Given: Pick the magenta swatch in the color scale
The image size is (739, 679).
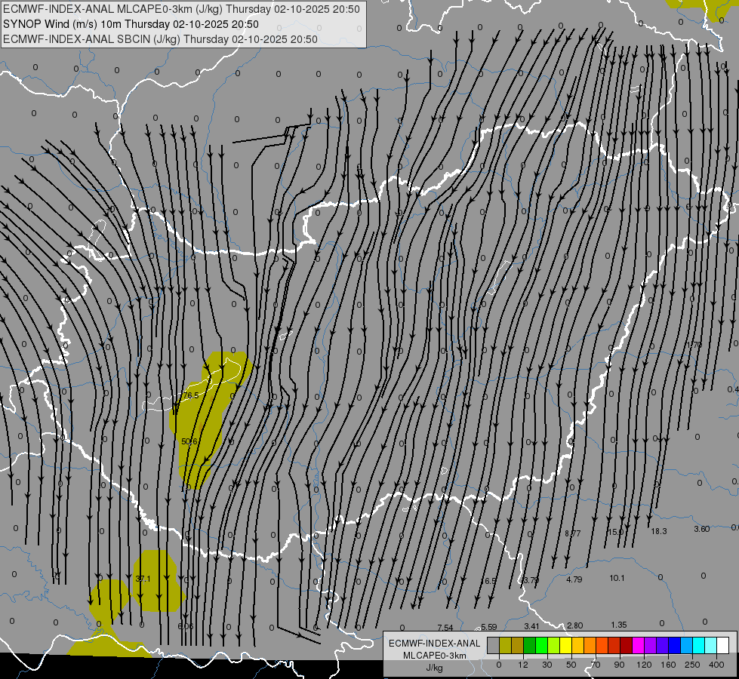Looking at the screenshot, I should pos(638,645).
